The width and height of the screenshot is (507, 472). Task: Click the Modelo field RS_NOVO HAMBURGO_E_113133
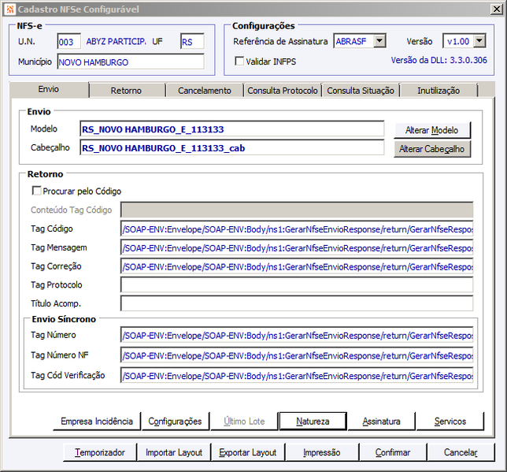point(231,129)
